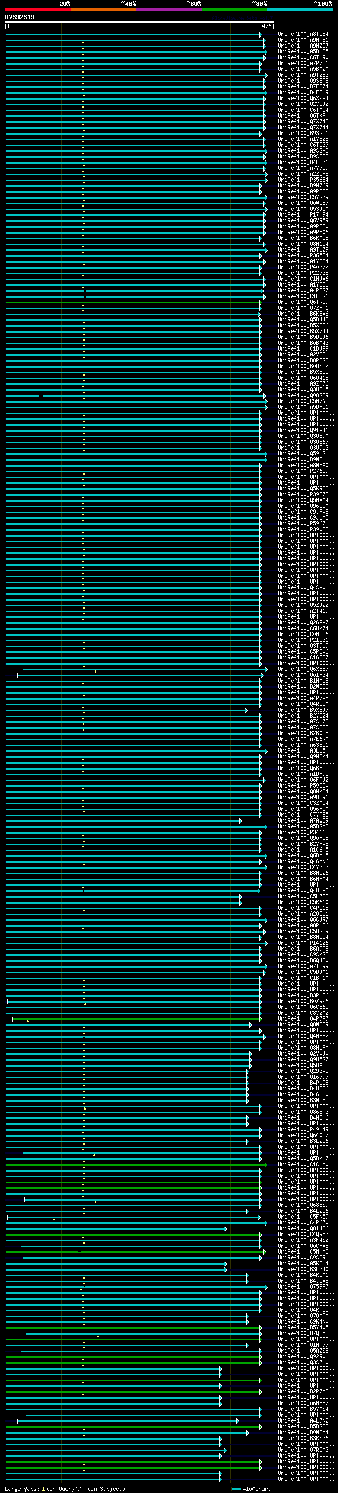Viewport: 338px width, 1493px height.
Task: Click the red 20% identity legend segment
Action: pyautogui.click(x=38, y=10)
